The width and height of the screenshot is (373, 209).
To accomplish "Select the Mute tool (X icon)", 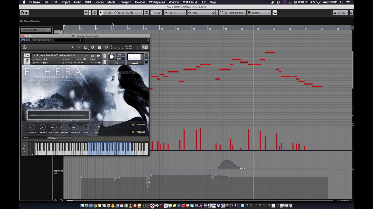I will 123,13.
